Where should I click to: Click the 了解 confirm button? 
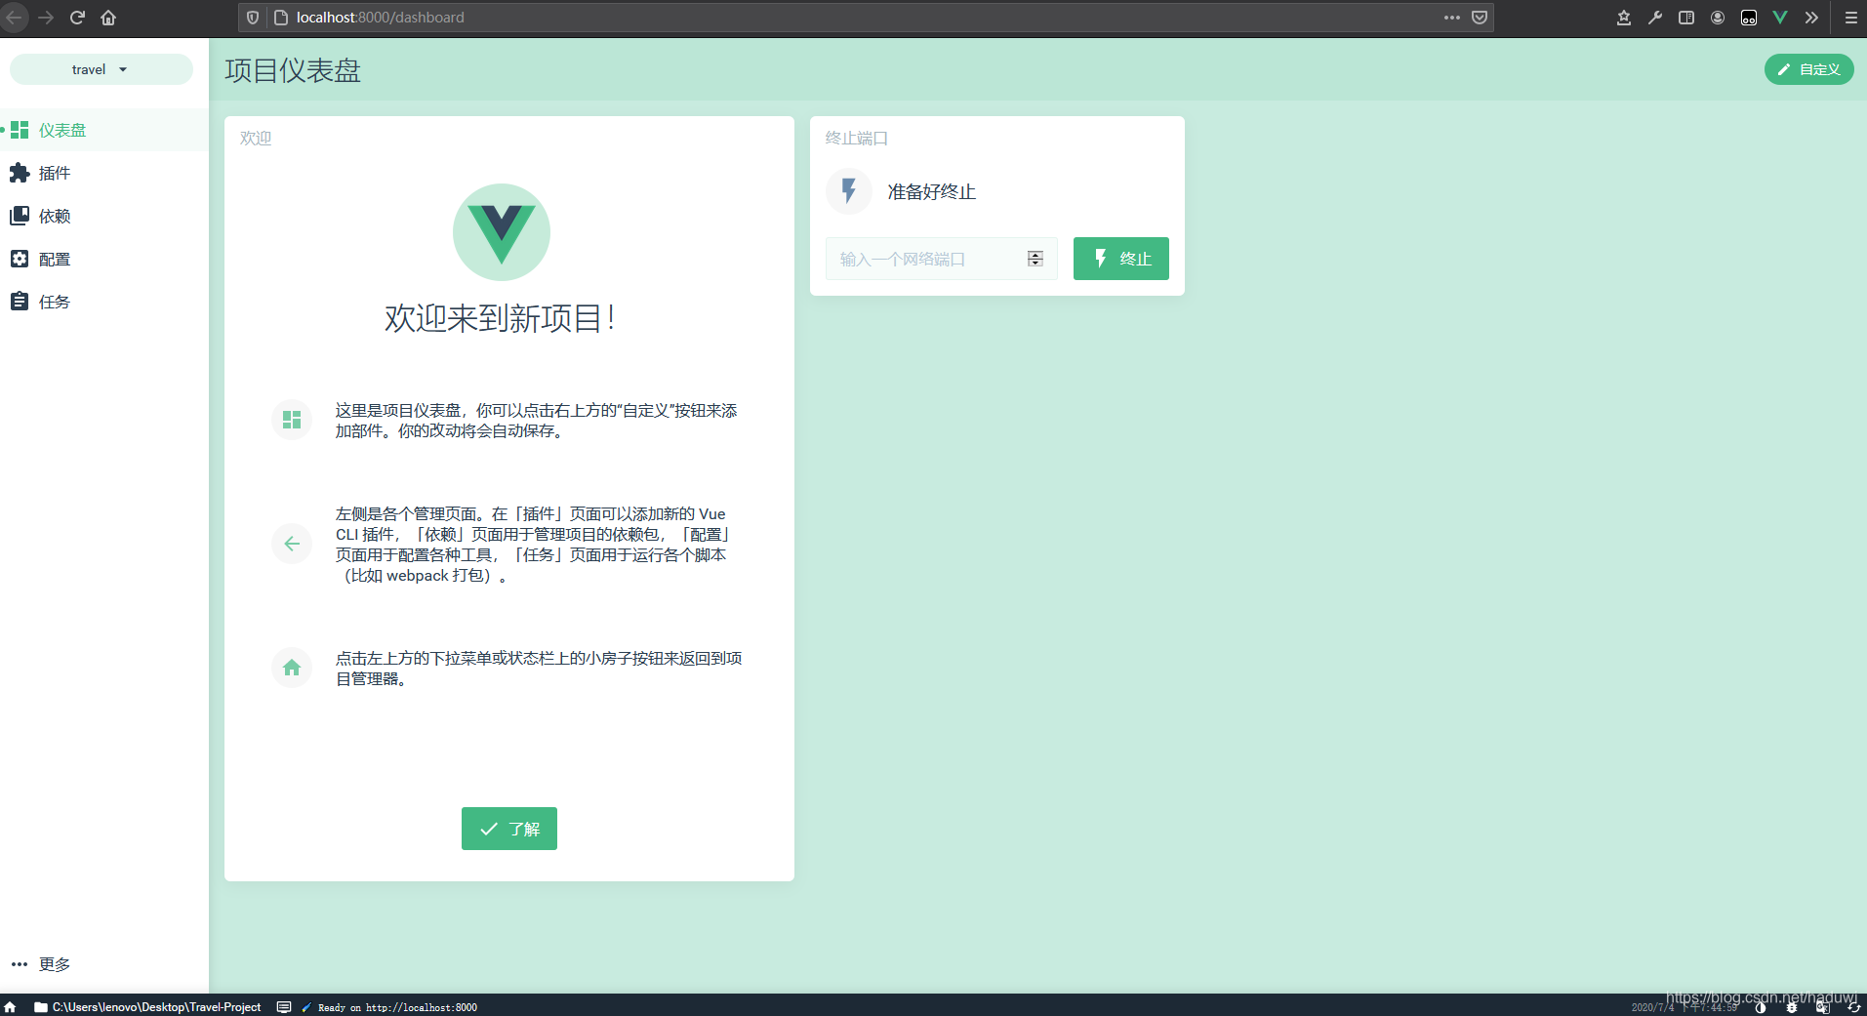509,829
